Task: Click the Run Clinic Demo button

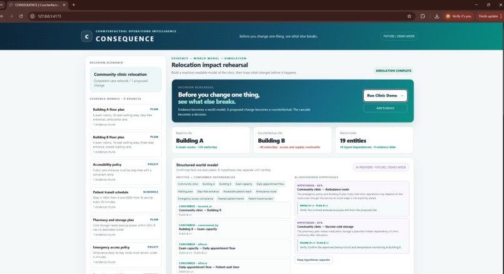Action: tap(385, 96)
